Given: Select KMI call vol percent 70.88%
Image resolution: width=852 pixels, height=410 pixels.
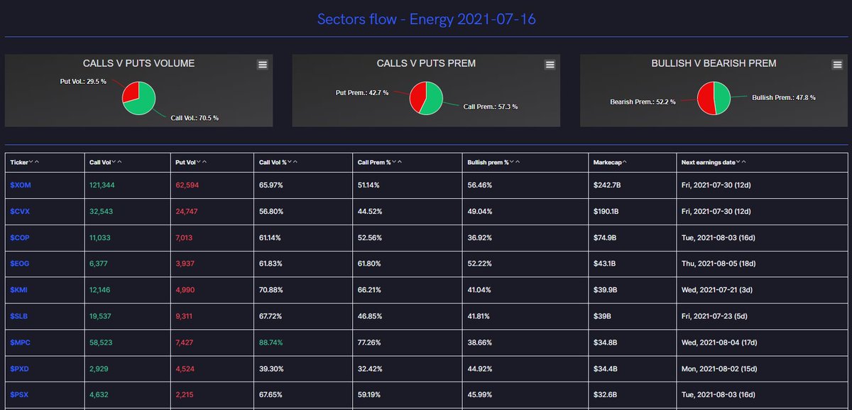Looking at the screenshot, I should point(271,290).
